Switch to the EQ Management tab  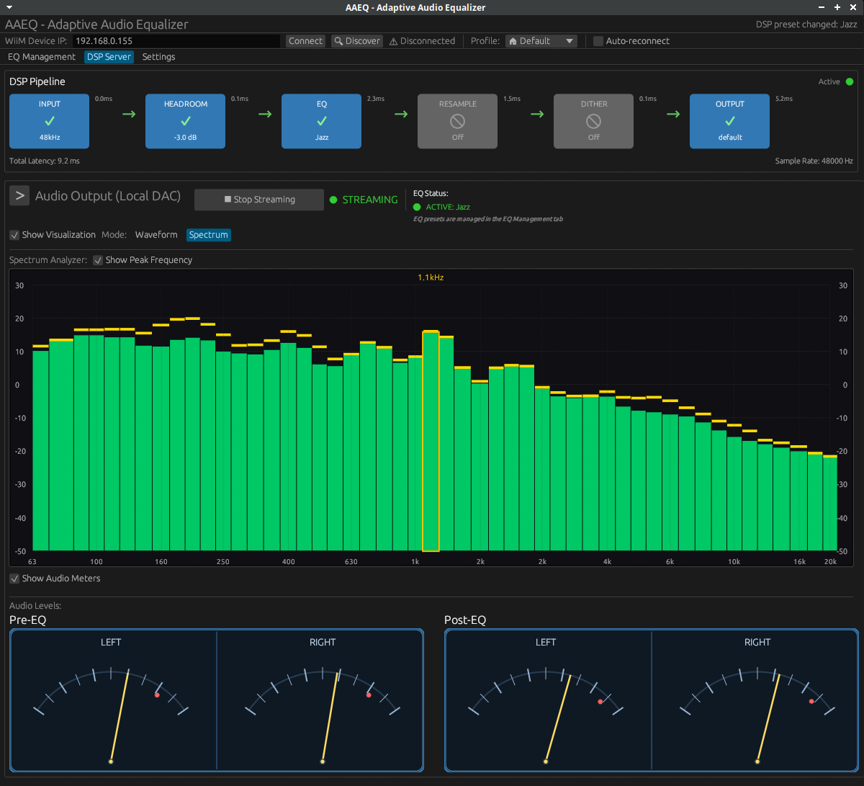(x=42, y=57)
